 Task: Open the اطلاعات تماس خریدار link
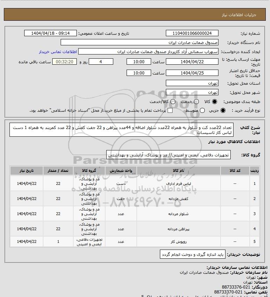[x=58, y=52]
